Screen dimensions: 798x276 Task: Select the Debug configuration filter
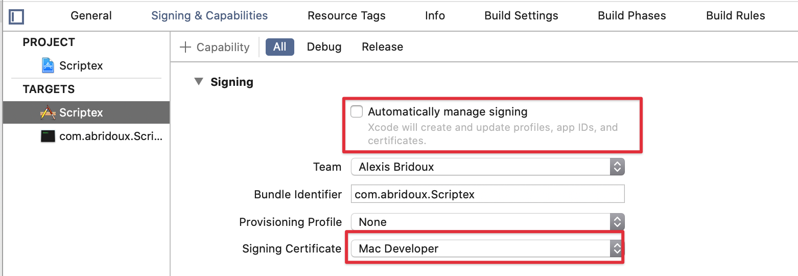[x=324, y=47]
